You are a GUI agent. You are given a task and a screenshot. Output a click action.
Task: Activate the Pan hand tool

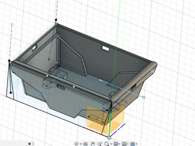[x=93, y=144]
